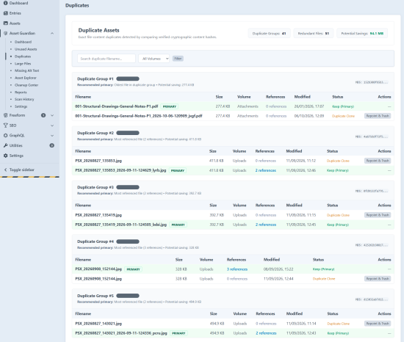
Task: Open Dashboard via its sidebar icon
Action: click(5, 3)
